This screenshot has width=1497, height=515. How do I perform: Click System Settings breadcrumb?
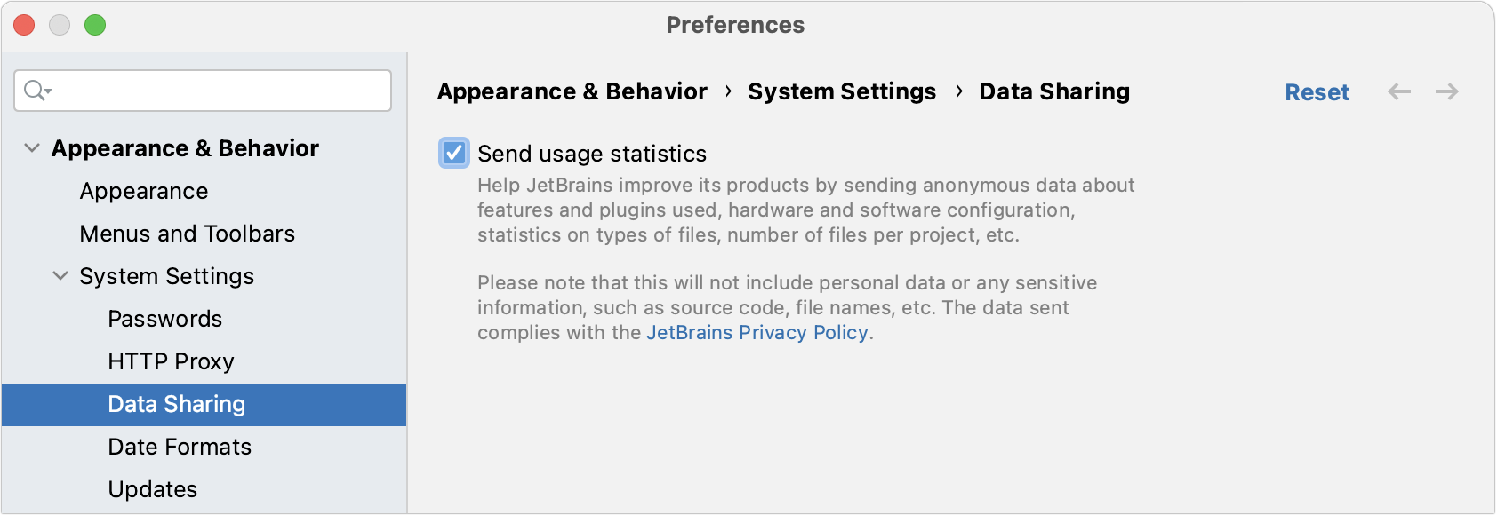[x=841, y=91]
